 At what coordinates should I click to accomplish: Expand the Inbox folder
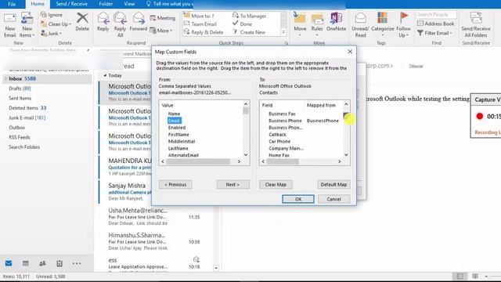pyautogui.click(x=5, y=78)
